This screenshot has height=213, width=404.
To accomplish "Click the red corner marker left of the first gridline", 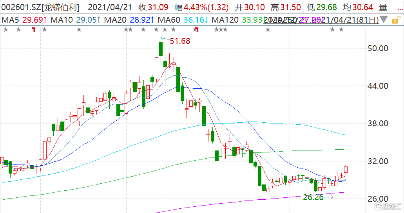I will pos(33,30).
